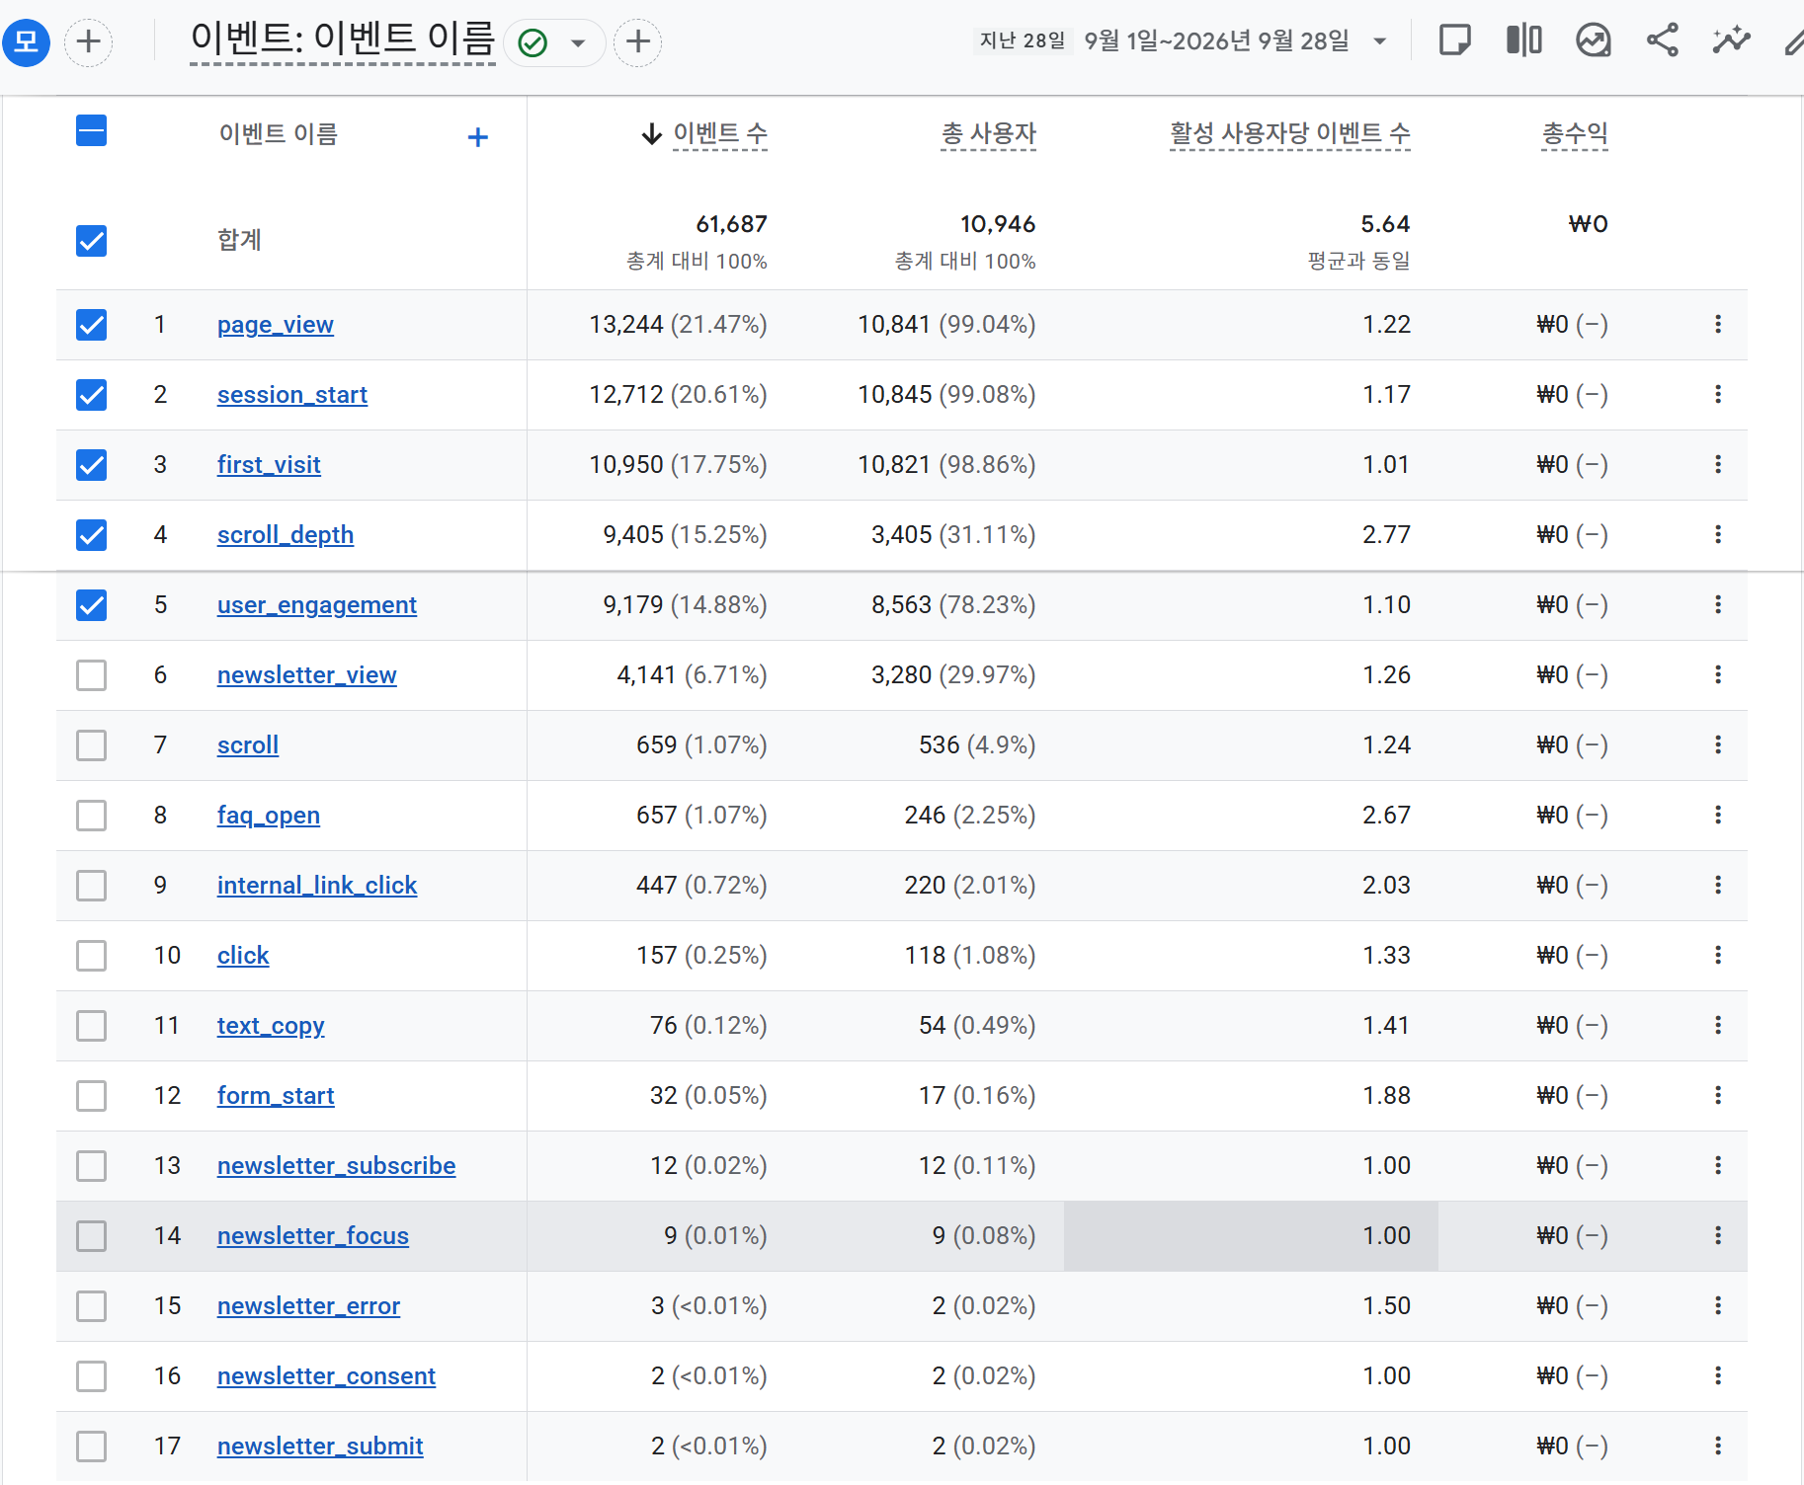
Task: Sort by 이벤트 수 column
Action: [719, 133]
